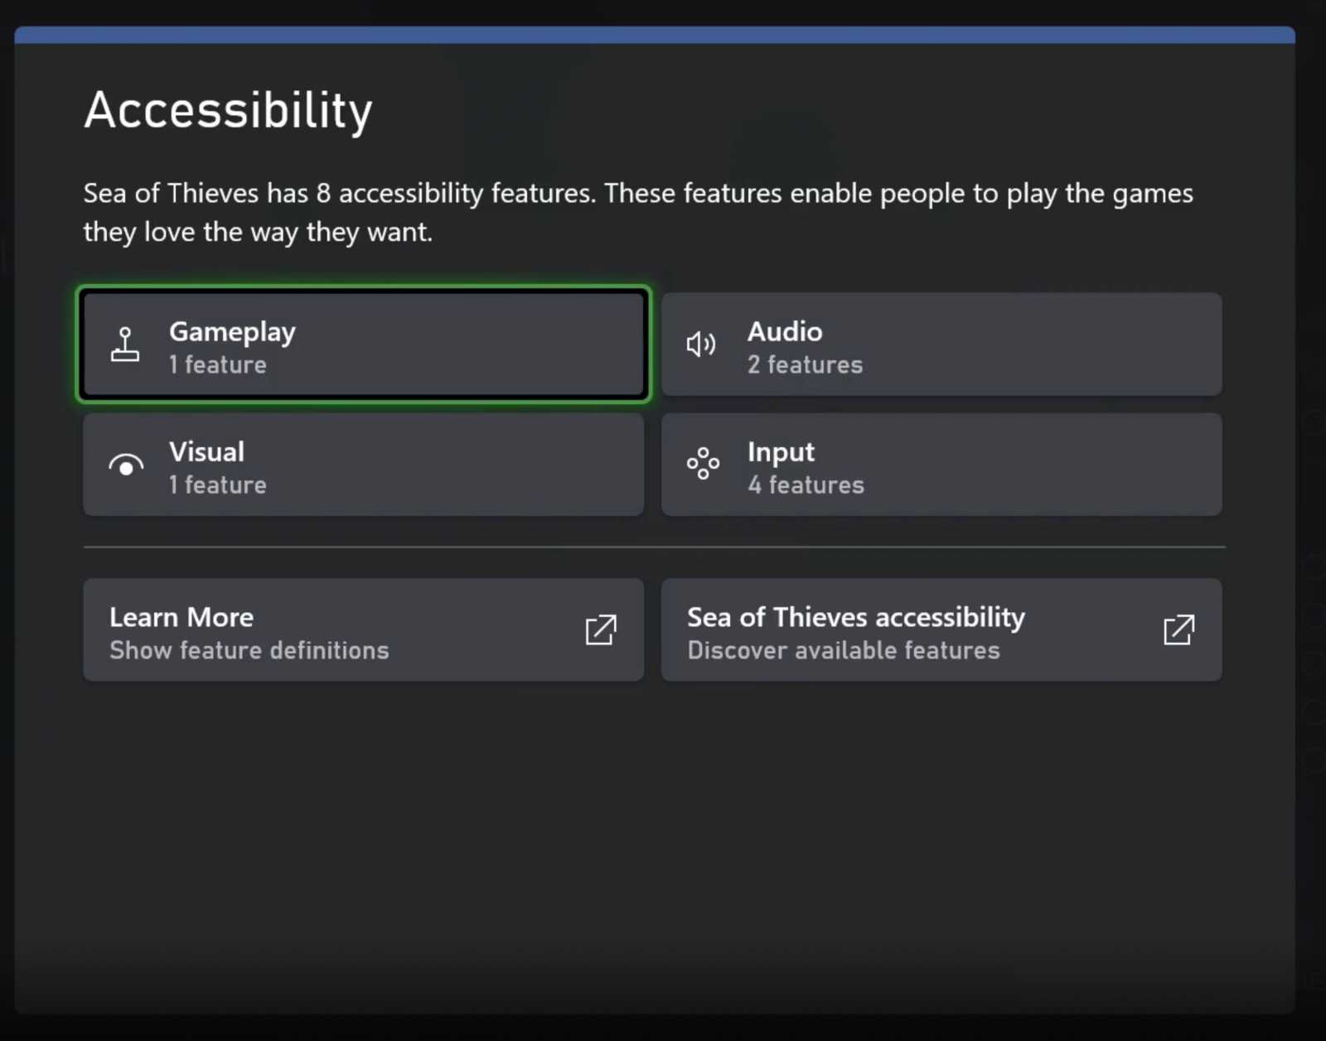1326x1041 pixels.
Task: Click the Accessibility page heading
Action: pos(229,110)
